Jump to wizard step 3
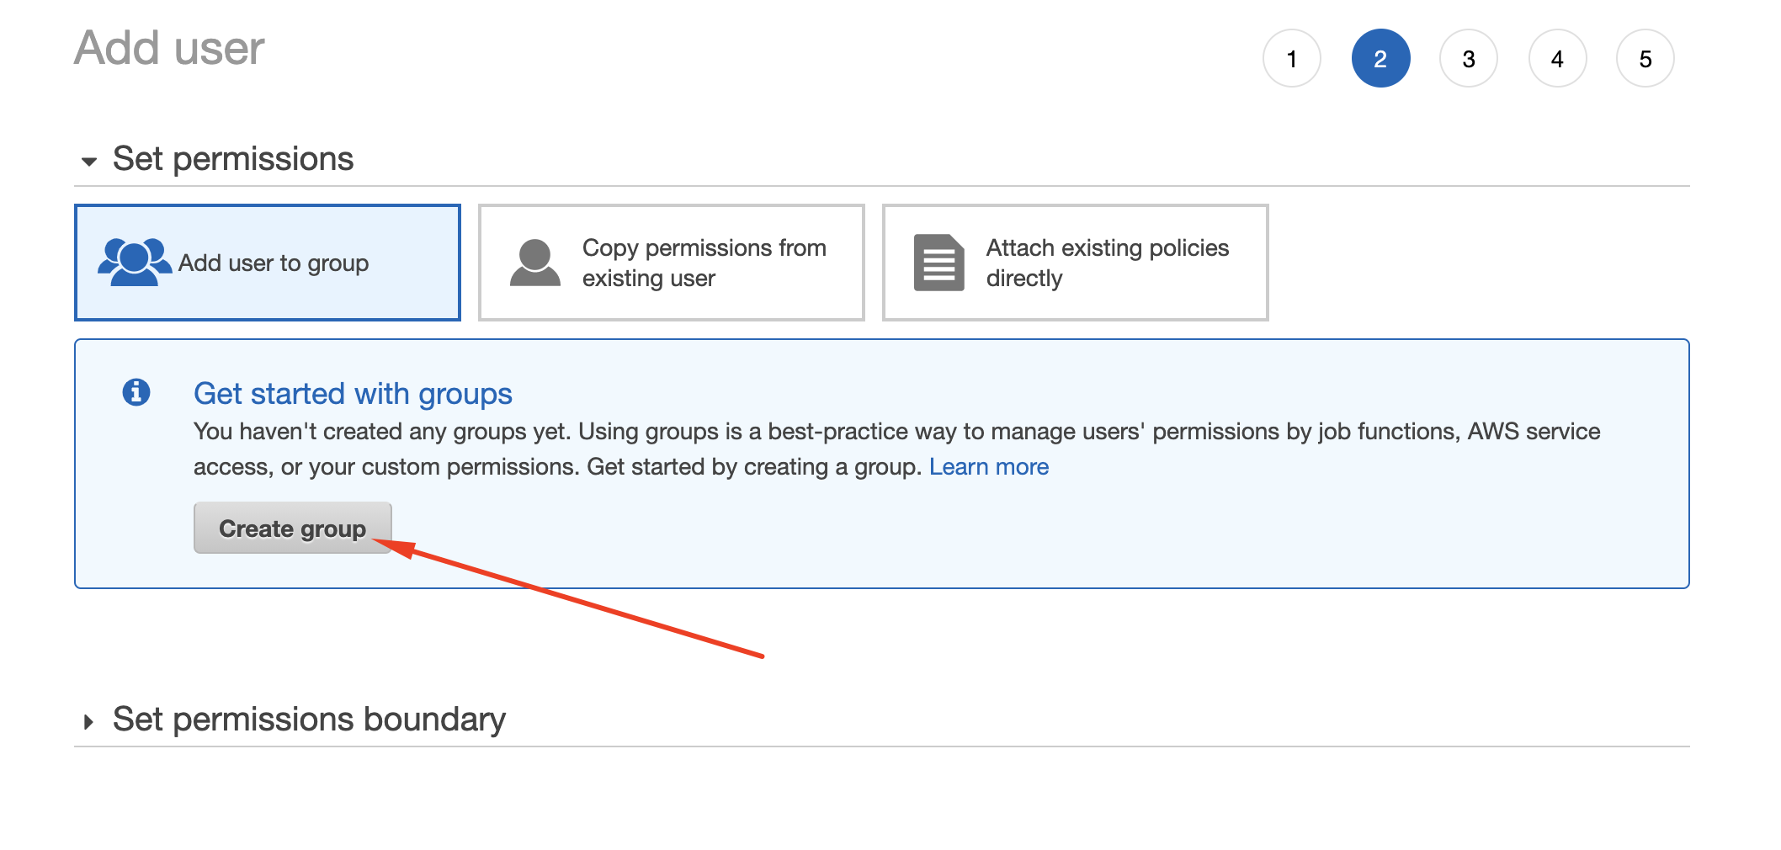This screenshot has width=1781, height=850. click(x=1469, y=58)
